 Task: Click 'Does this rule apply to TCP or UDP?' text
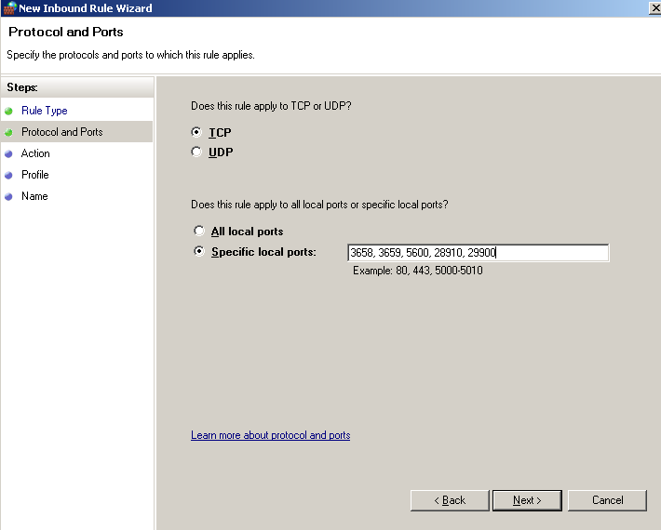[x=271, y=106]
